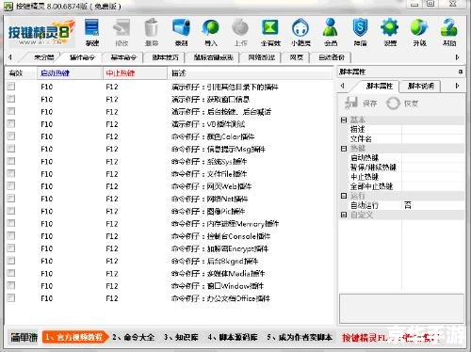471x352 pixels.
Task: Start recording with the 录制 camera icon
Action: click(181, 32)
